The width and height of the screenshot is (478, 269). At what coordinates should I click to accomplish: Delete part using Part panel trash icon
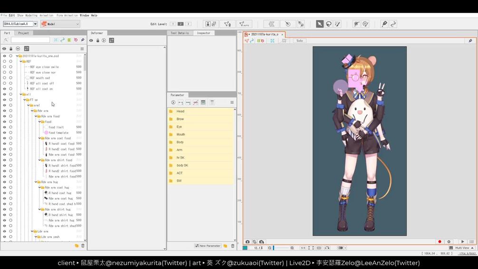(x=83, y=246)
